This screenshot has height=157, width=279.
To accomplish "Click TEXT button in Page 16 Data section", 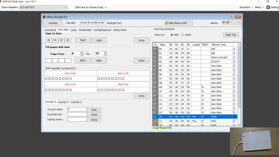I will (x=83, y=41).
